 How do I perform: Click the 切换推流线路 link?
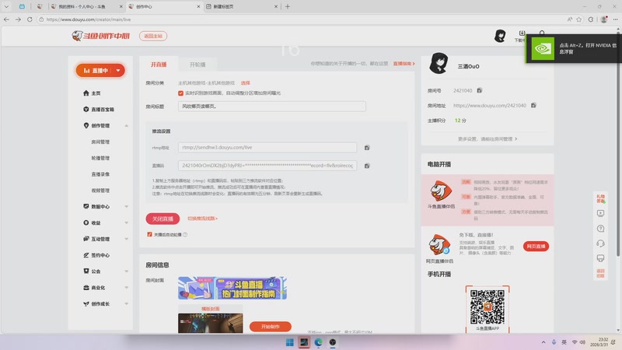point(202,219)
